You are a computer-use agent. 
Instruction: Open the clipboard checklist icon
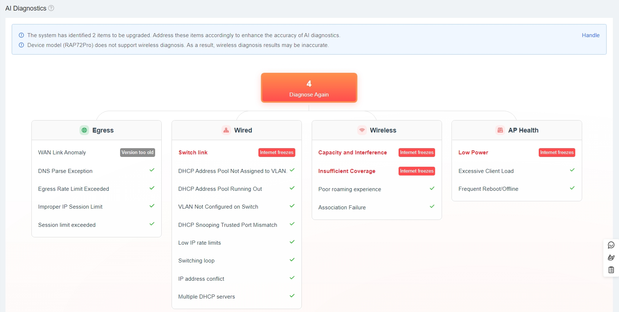pos(611,270)
